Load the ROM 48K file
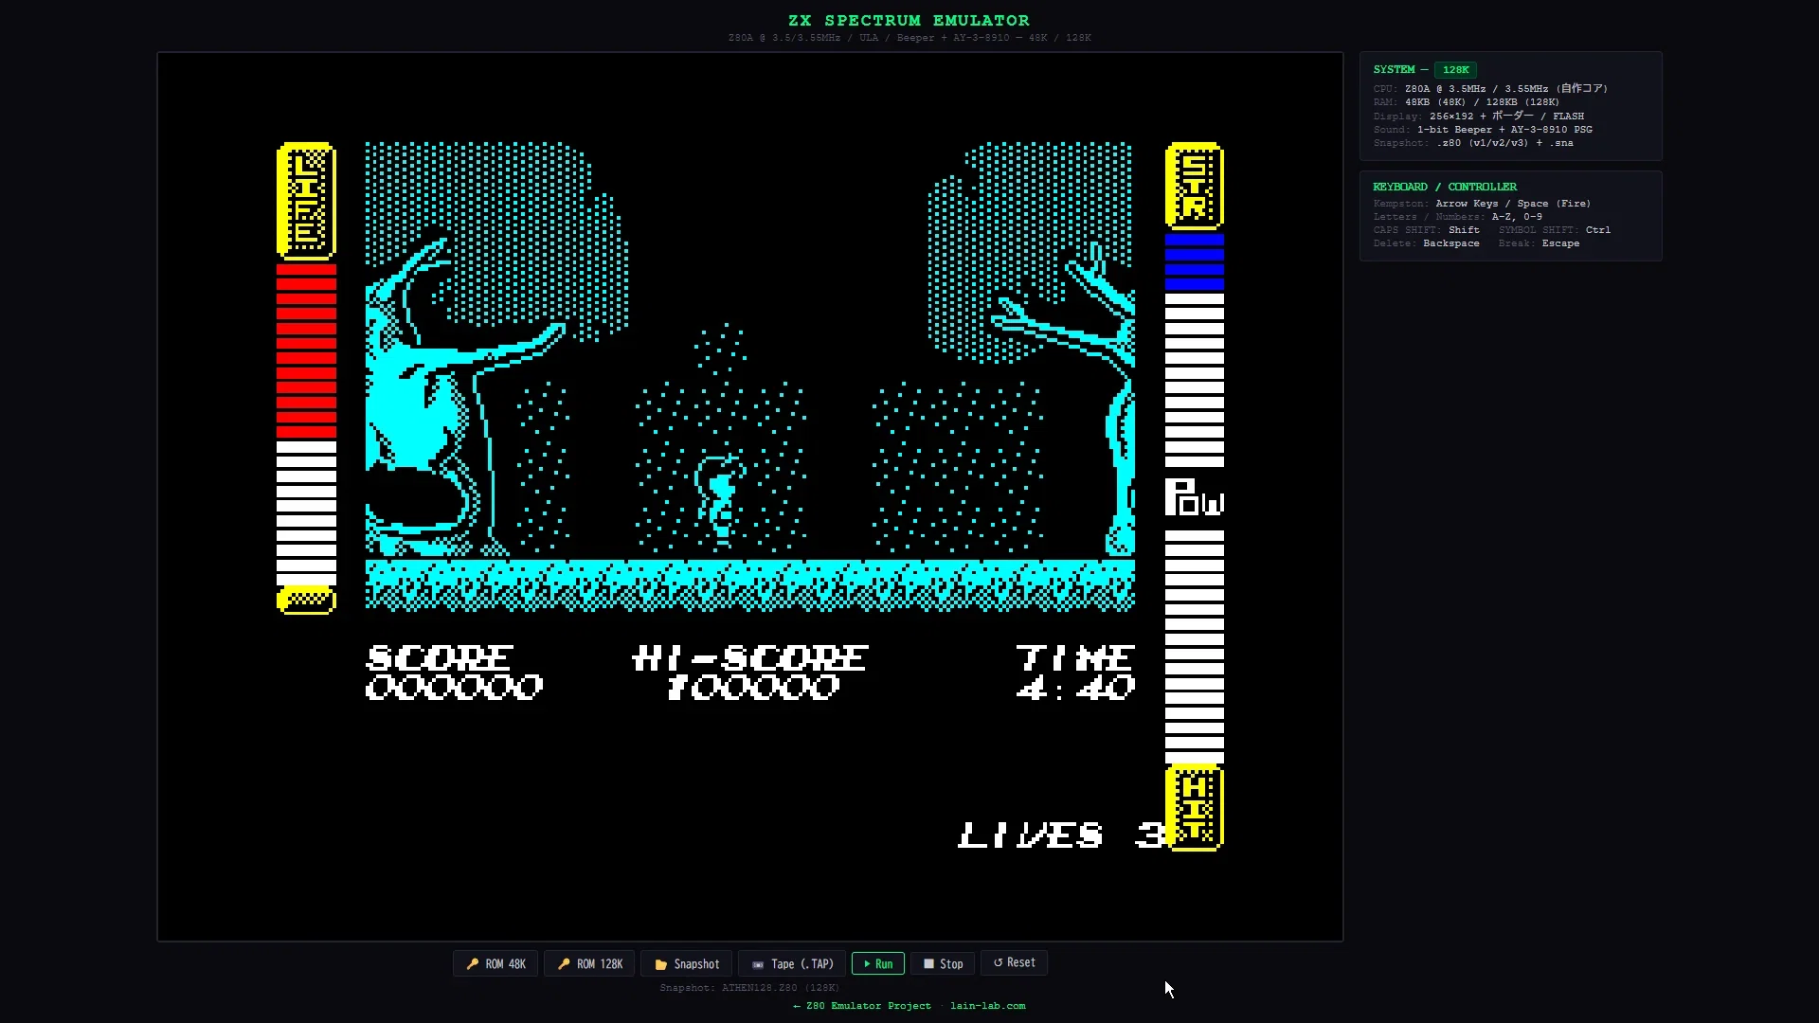Image resolution: width=1819 pixels, height=1023 pixels. [495, 963]
